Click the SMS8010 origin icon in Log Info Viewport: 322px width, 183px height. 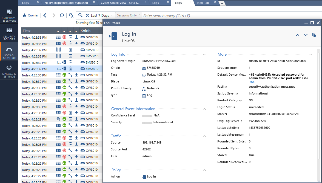coord(144,68)
